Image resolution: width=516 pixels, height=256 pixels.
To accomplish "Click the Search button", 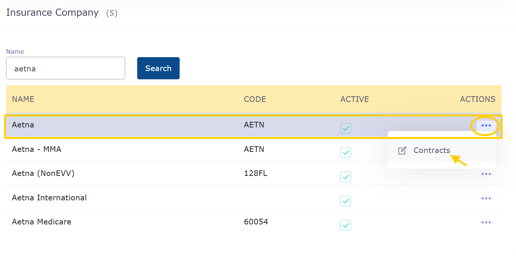I will pyautogui.click(x=158, y=68).
